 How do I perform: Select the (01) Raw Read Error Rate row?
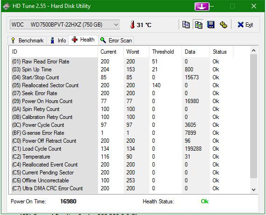(122, 62)
